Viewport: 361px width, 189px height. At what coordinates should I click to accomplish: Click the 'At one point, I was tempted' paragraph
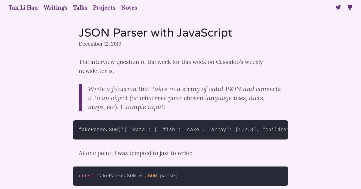click(x=135, y=153)
